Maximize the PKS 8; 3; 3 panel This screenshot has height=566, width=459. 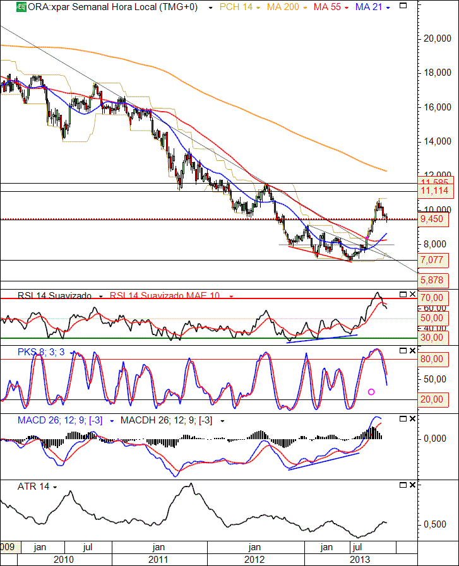click(403, 351)
